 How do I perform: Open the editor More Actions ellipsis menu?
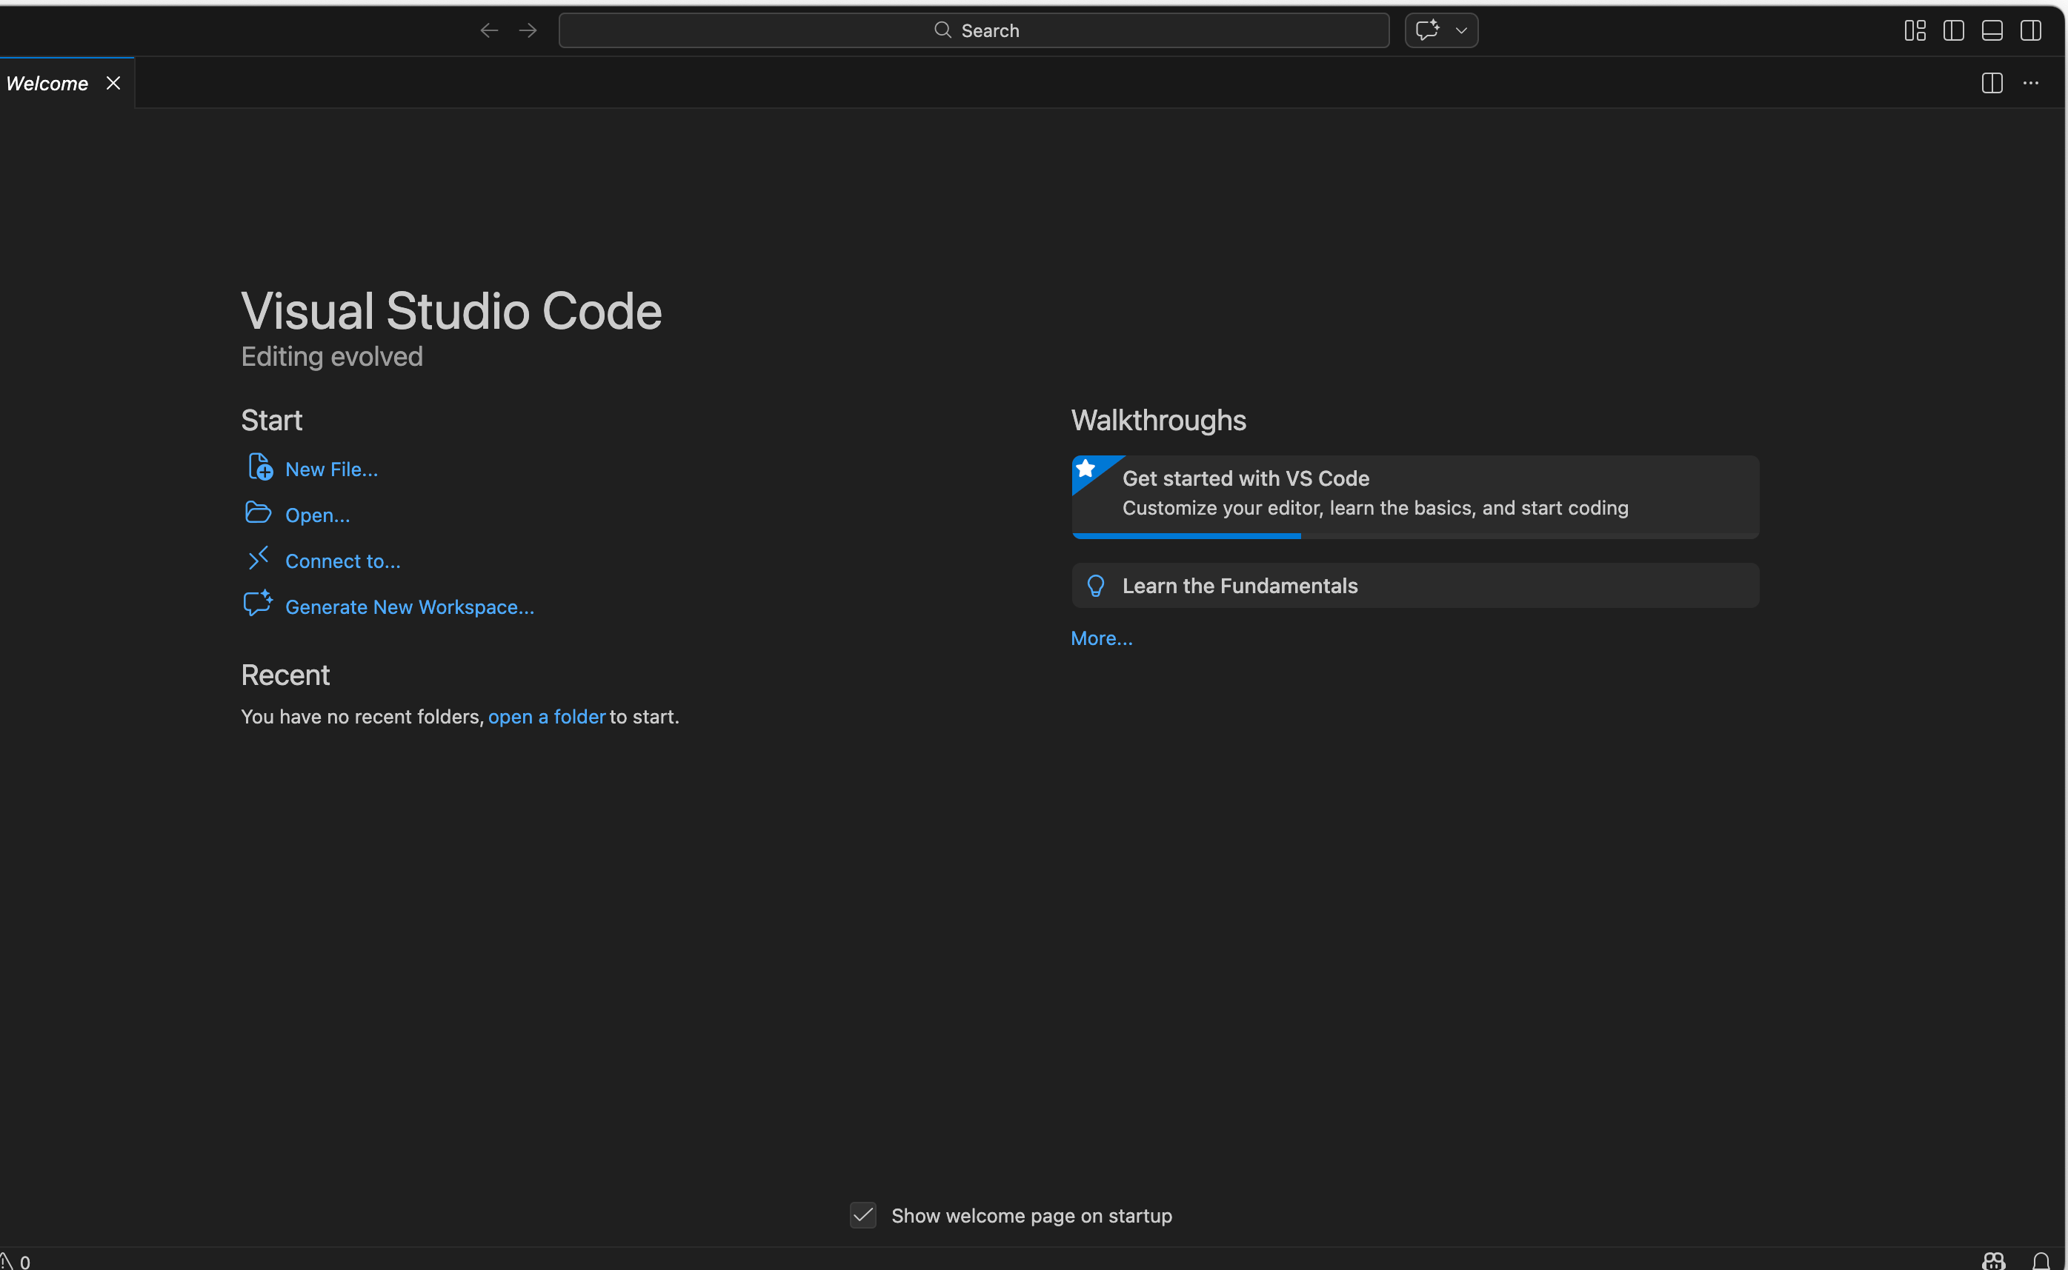click(2031, 83)
